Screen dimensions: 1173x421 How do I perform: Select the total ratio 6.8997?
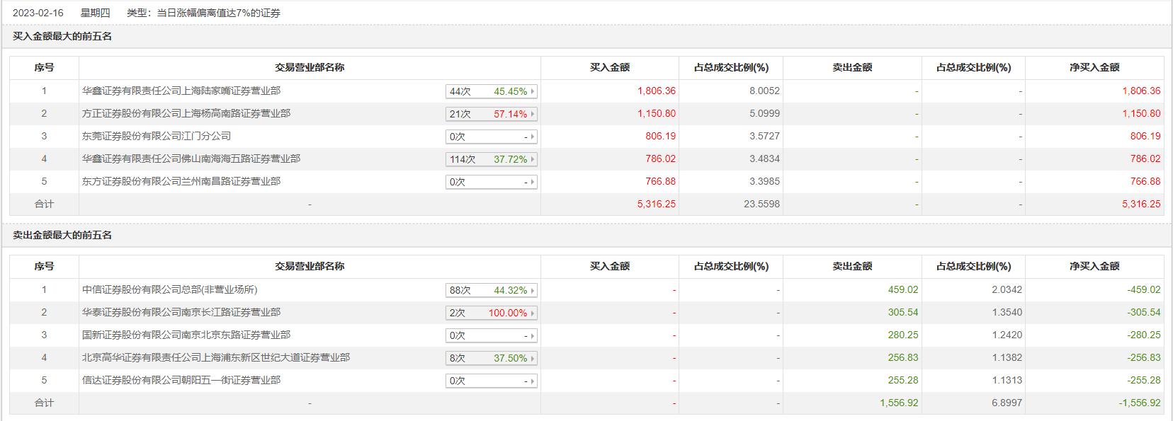[1007, 403]
